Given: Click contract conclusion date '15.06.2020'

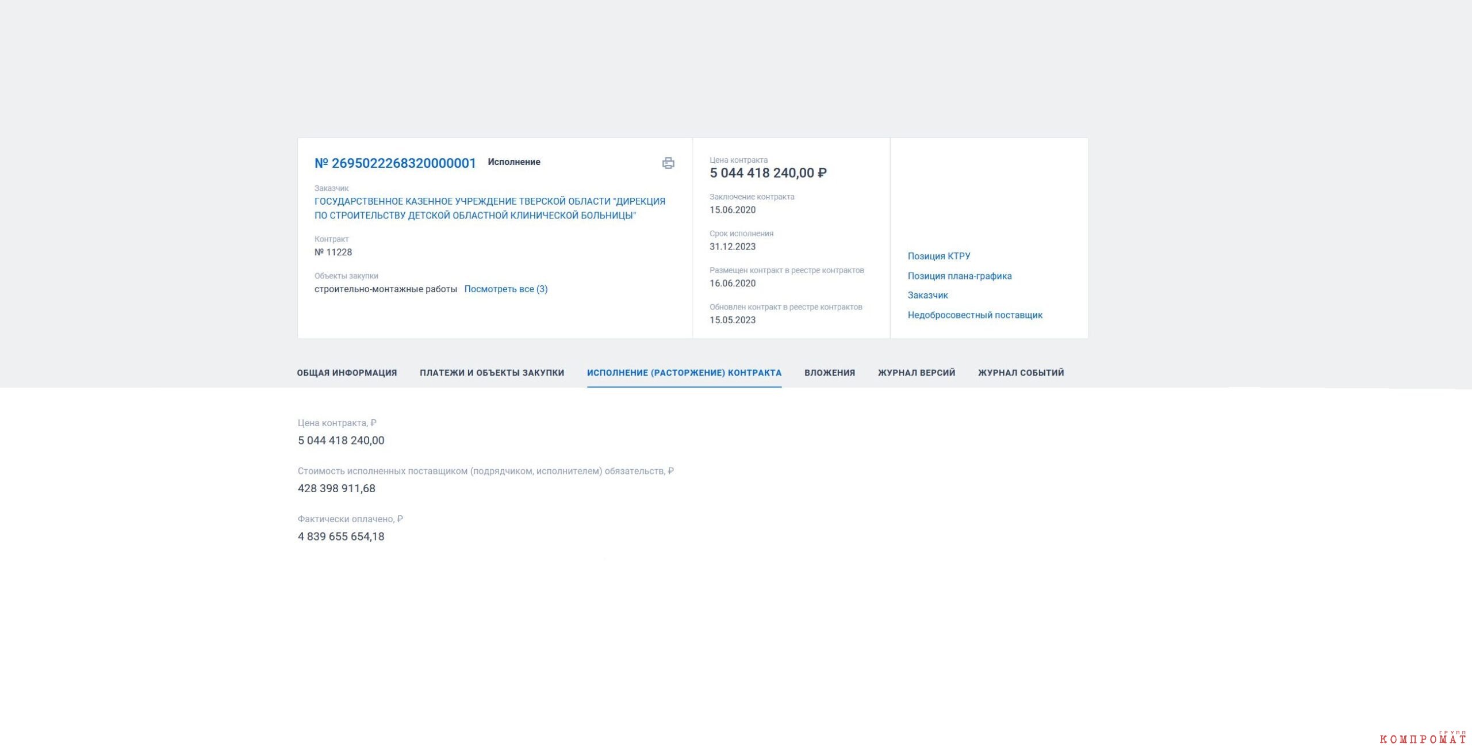Looking at the screenshot, I should point(733,210).
